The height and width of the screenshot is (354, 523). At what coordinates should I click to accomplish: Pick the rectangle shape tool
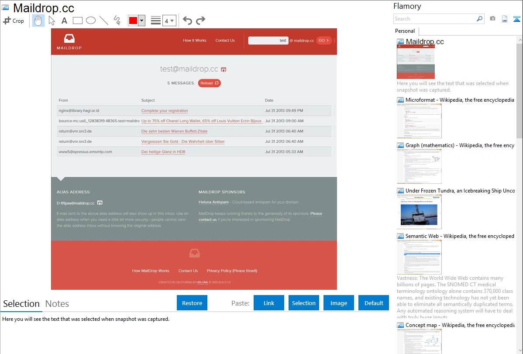click(x=77, y=21)
